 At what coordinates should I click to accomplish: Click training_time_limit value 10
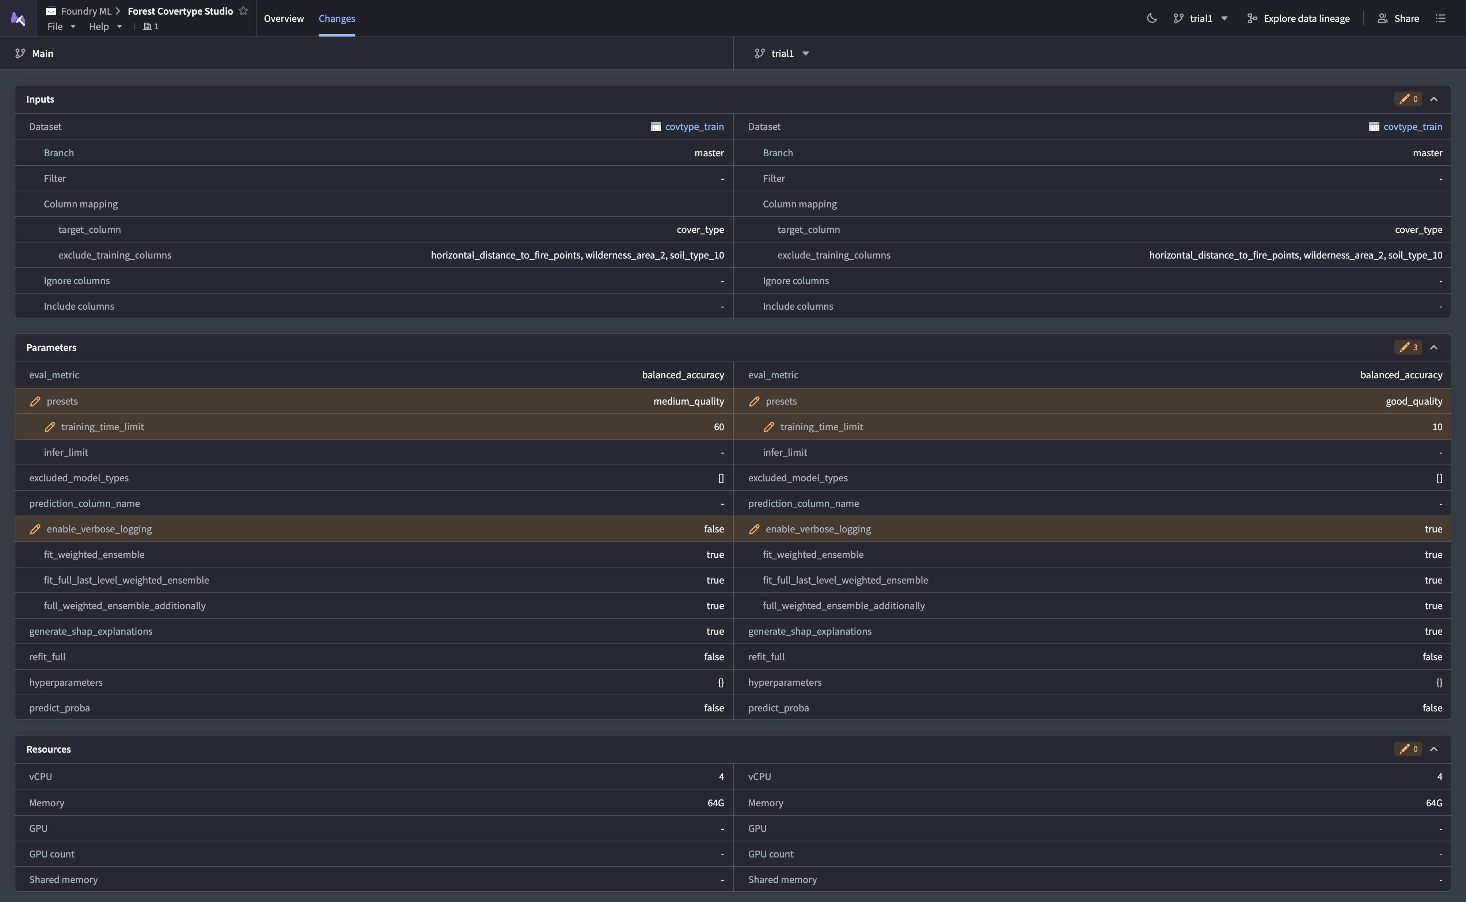coord(1437,427)
